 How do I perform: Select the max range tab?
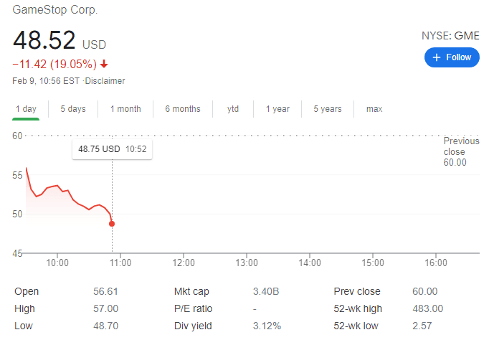(374, 109)
